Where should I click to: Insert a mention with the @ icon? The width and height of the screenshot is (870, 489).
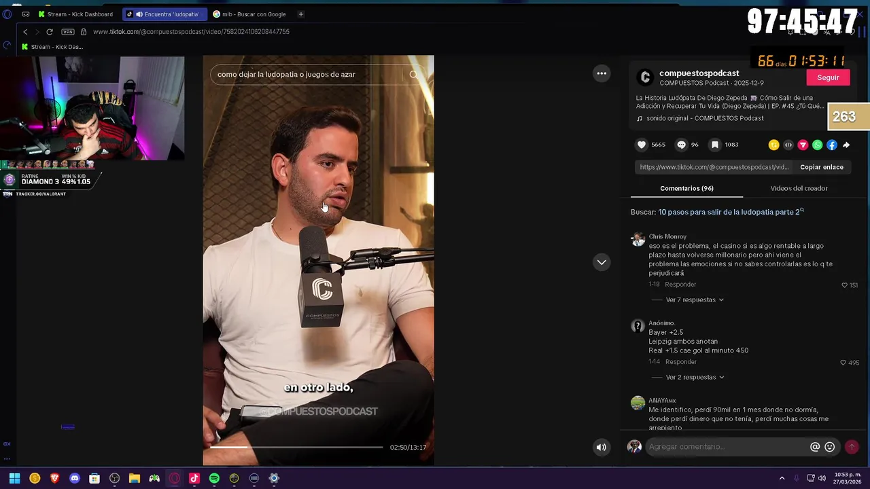coord(815,447)
